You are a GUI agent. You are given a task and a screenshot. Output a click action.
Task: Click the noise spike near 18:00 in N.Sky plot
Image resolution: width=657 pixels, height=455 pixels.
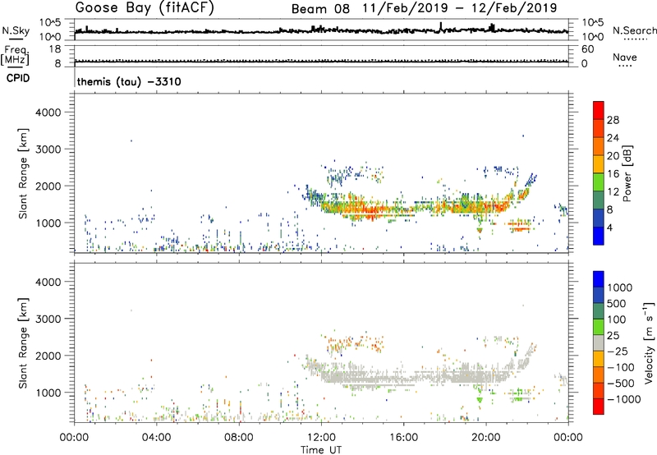440,26
